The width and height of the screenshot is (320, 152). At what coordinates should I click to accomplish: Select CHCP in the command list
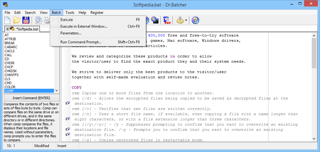coord(29,67)
